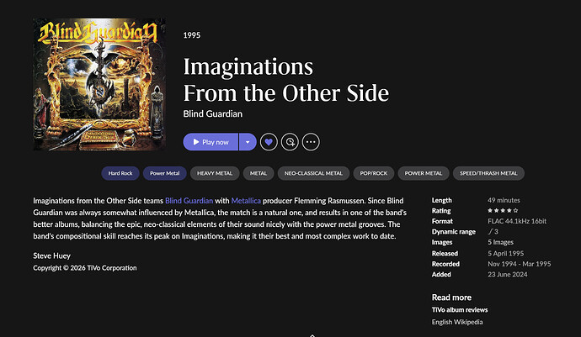This screenshot has height=337, width=581.
Task: Click the reviewer name Steve Huey
Action: pos(52,256)
